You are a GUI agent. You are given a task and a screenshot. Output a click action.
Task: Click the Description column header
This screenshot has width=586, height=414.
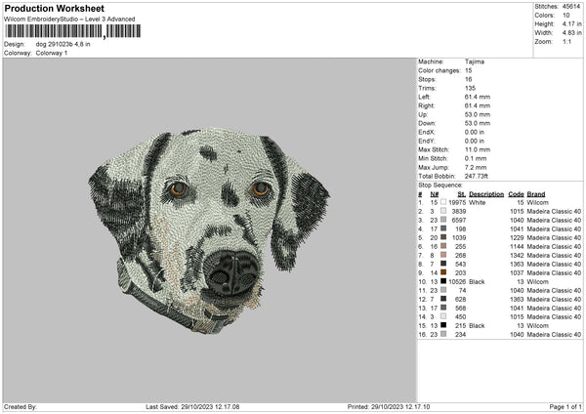coord(485,193)
